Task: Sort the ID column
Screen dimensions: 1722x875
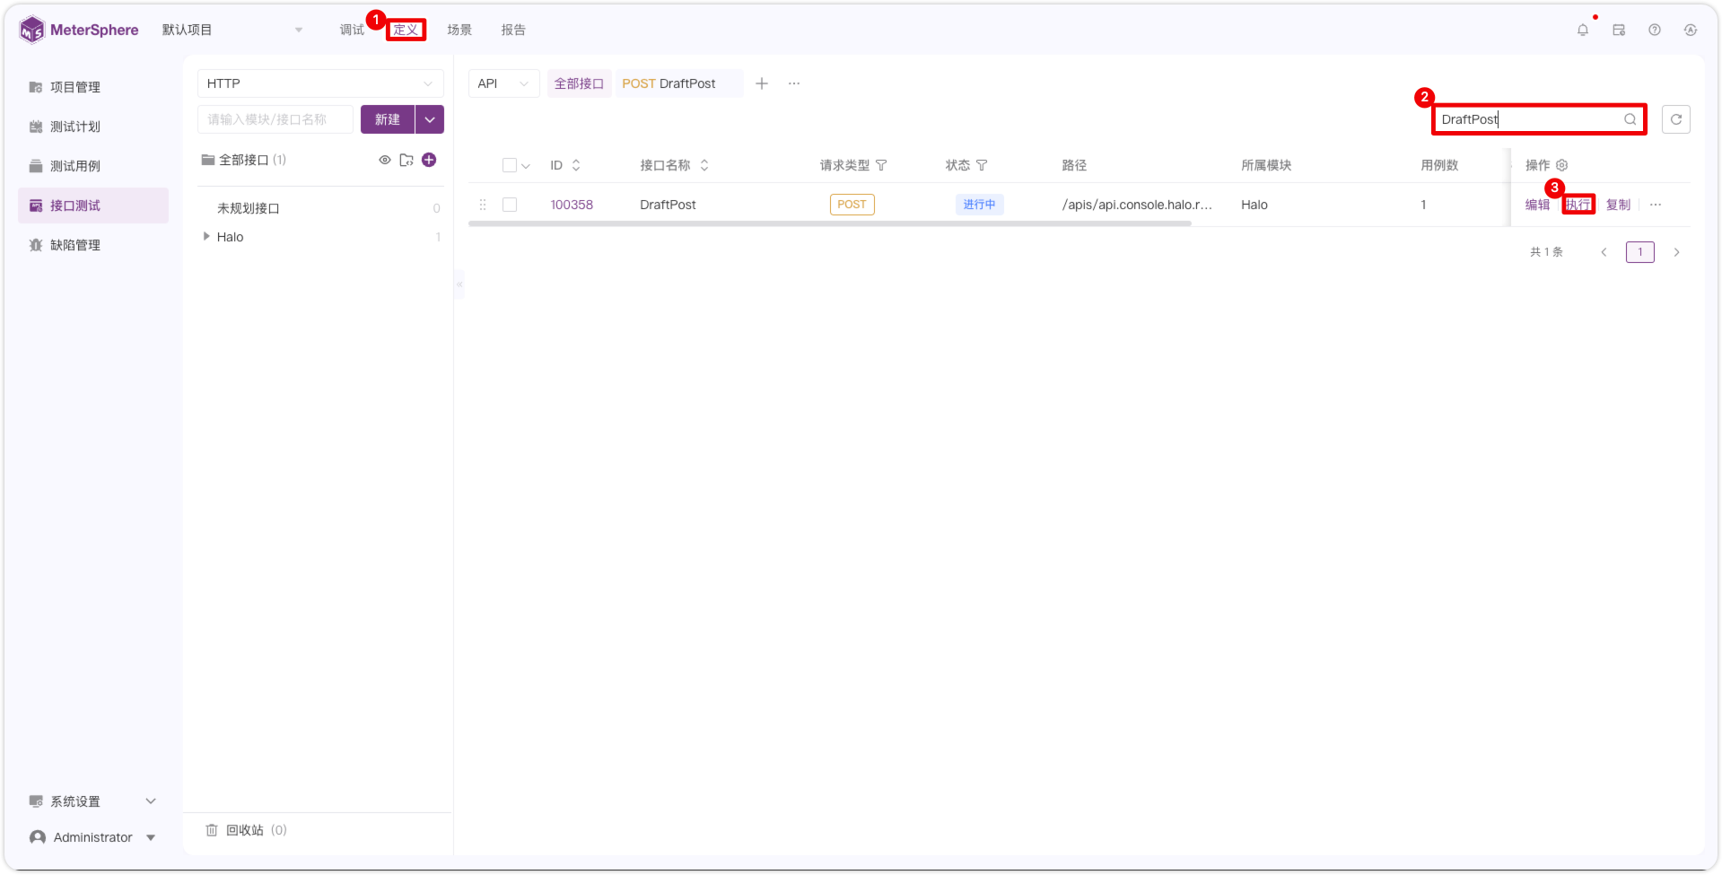Action: pyautogui.click(x=576, y=165)
